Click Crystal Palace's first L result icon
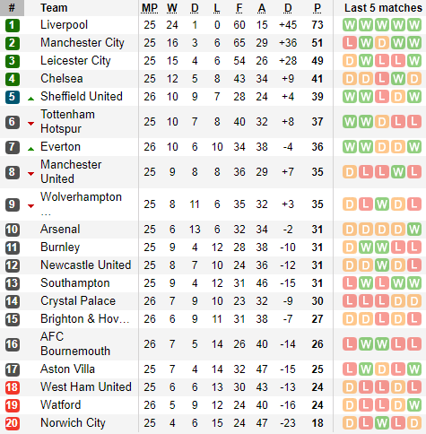This screenshot has width=426, height=434. [350, 301]
